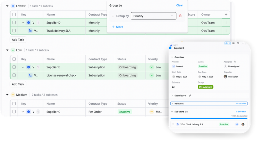Check the Supplier C row checkbox
The width and height of the screenshot is (258, 142).
coord(14,112)
